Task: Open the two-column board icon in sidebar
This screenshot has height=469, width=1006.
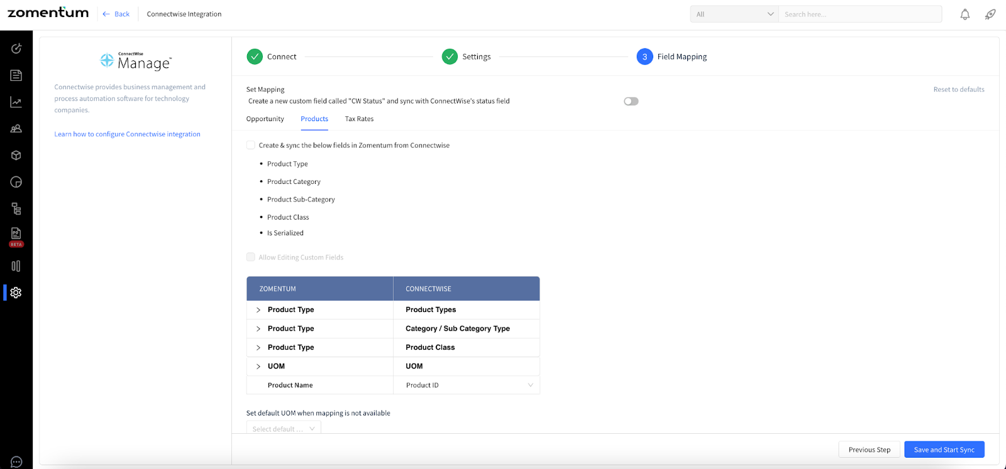Action: (x=16, y=266)
